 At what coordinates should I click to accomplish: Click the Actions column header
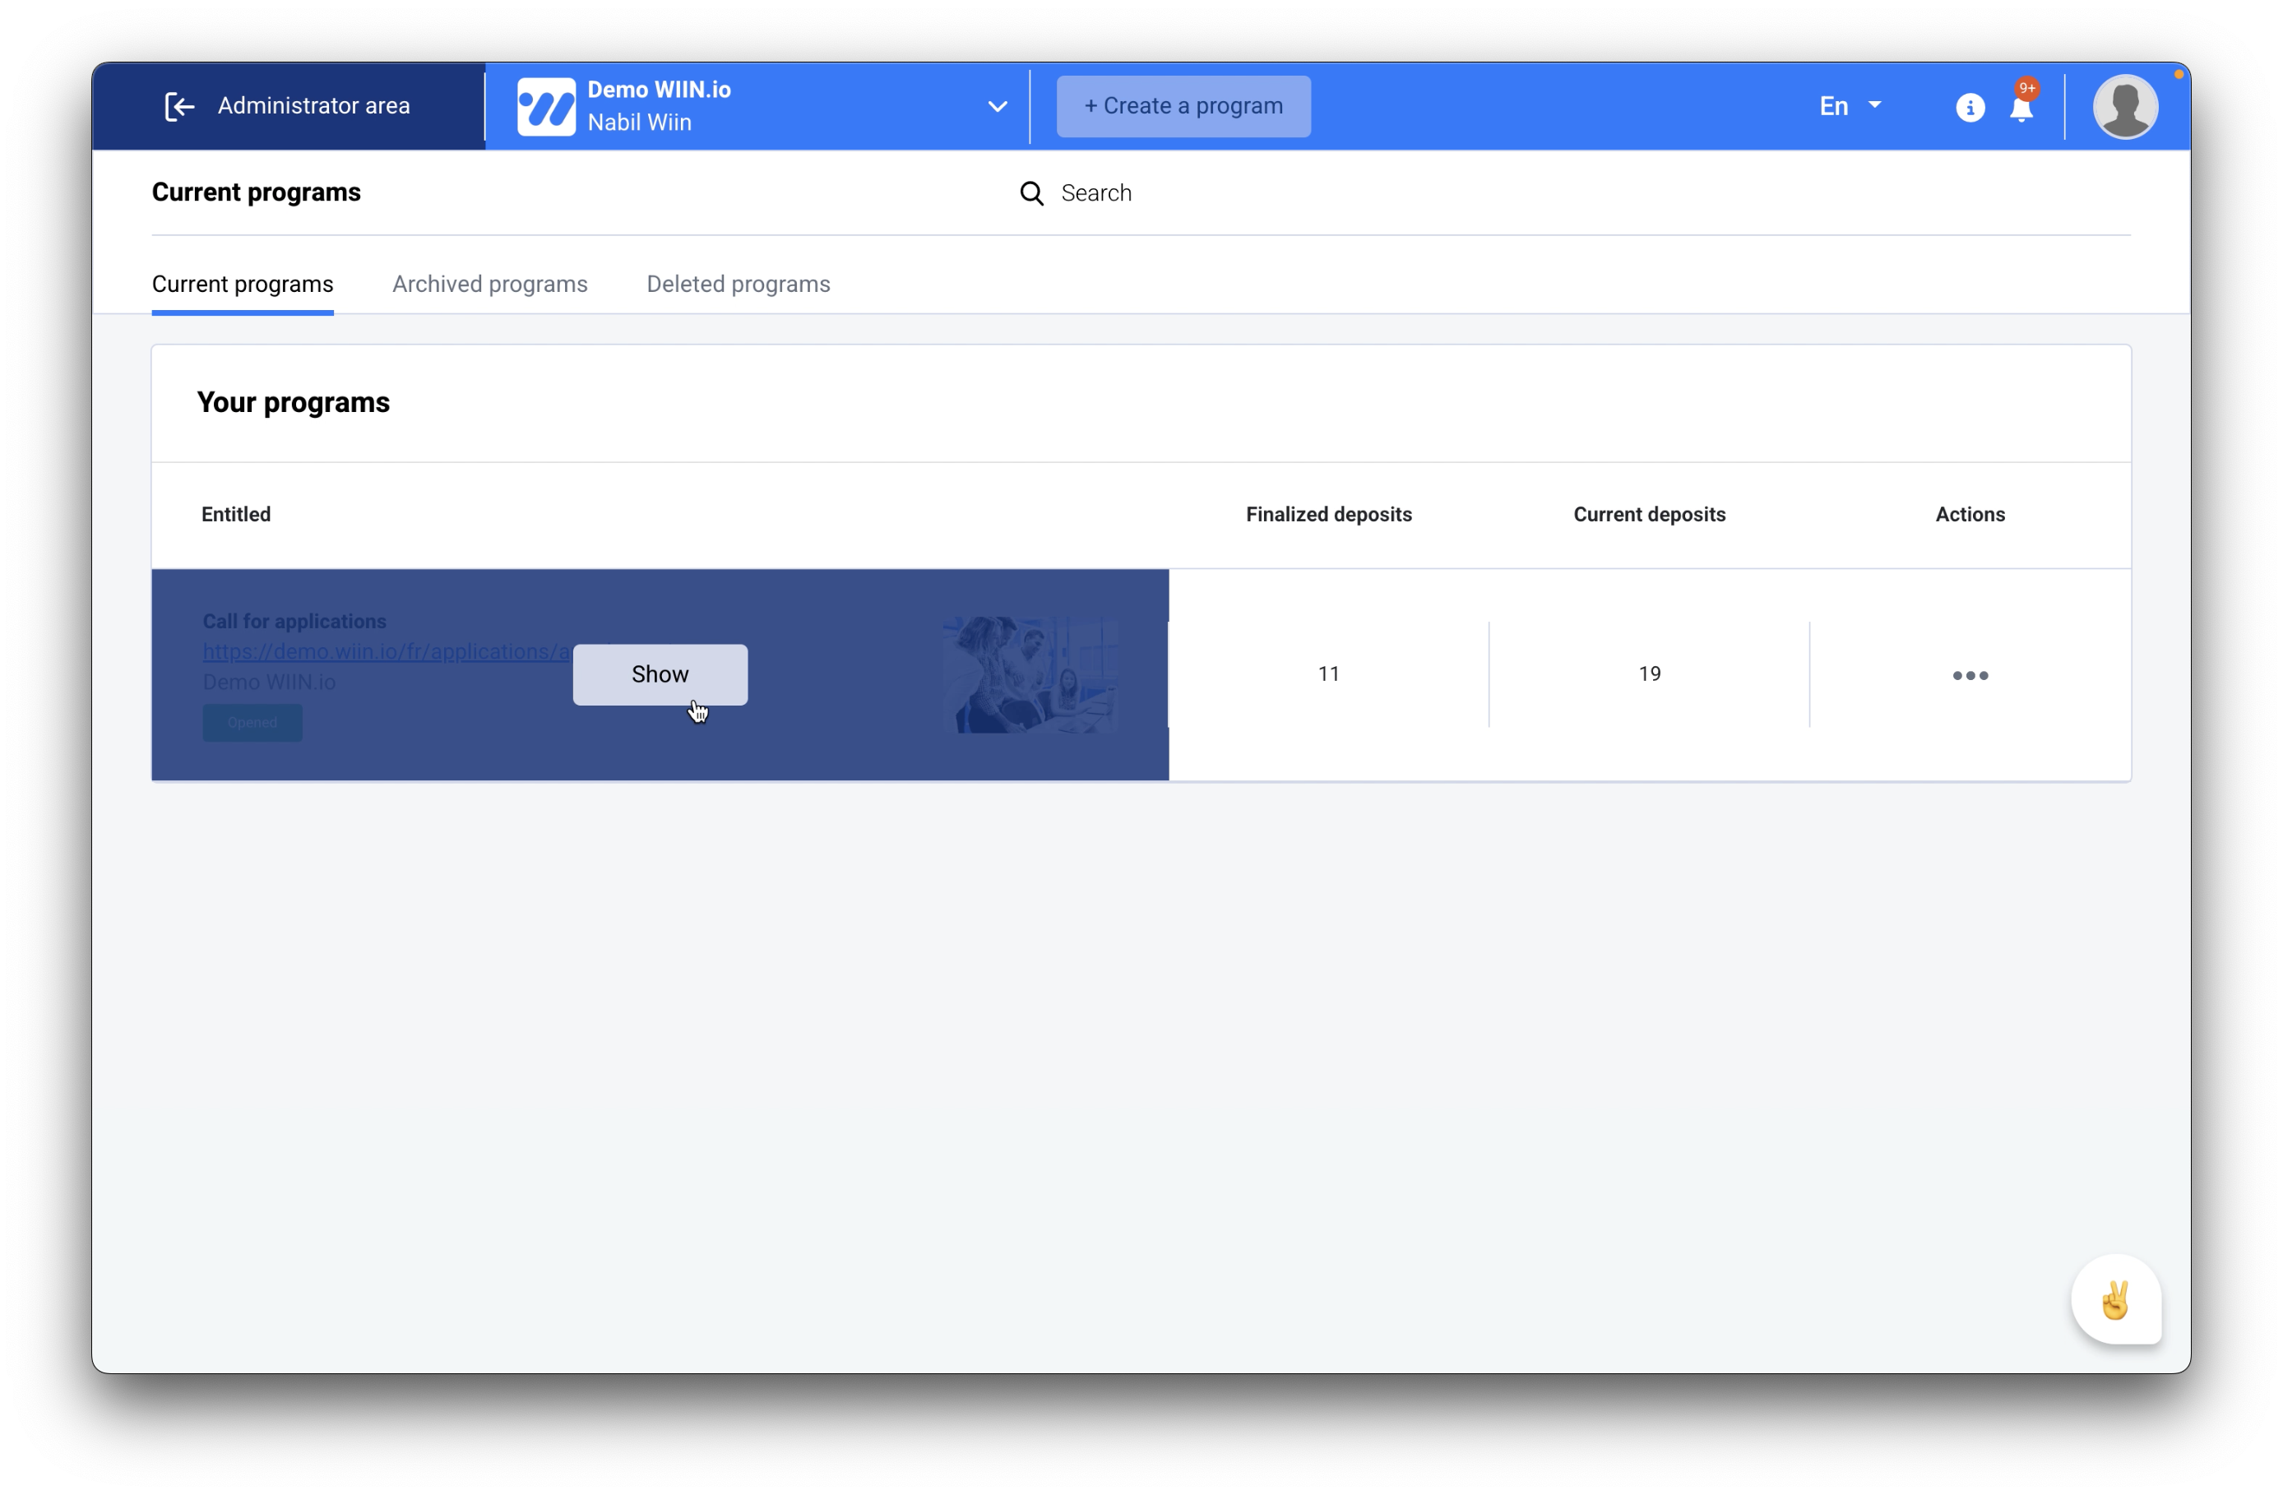pyautogui.click(x=1970, y=515)
